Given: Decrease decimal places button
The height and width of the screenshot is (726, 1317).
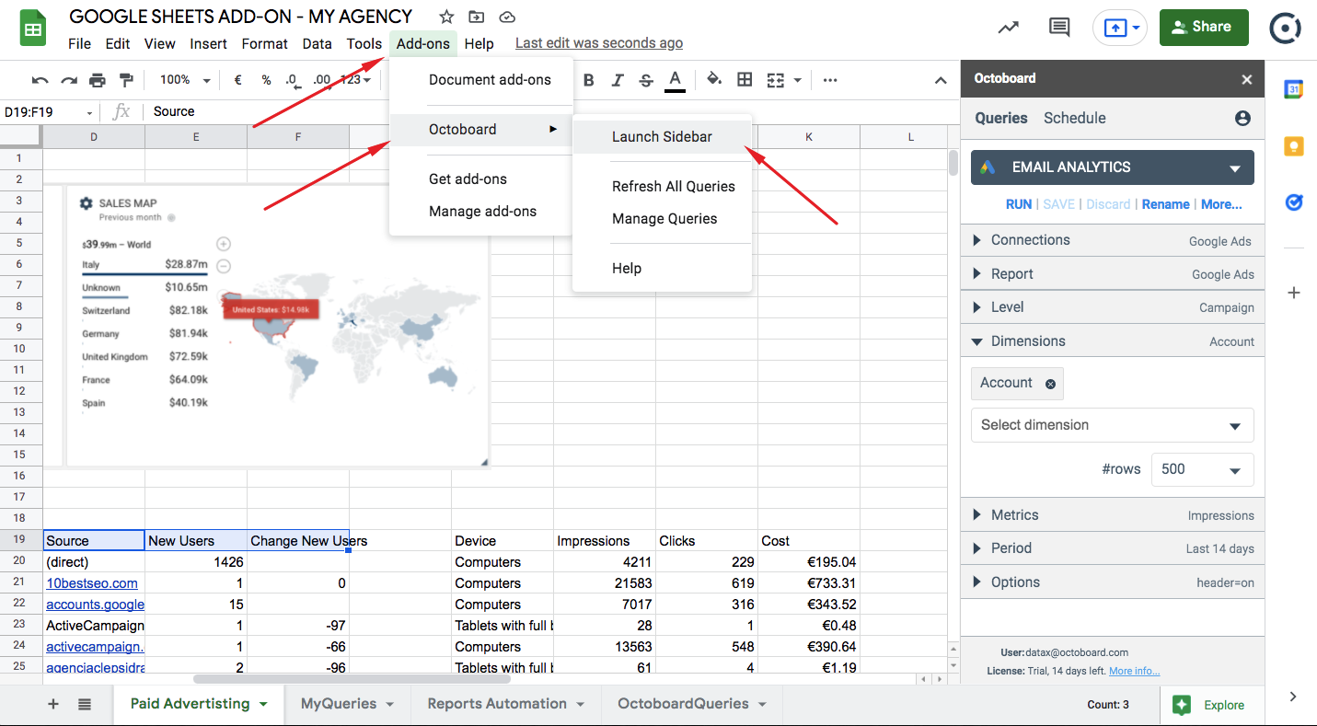Looking at the screenshot, I should click(292, 80).
